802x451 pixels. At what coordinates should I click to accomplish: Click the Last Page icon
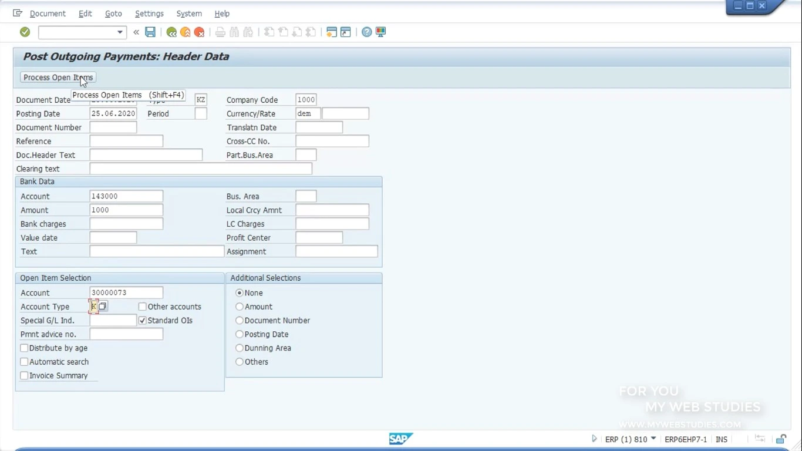point(311,32)
